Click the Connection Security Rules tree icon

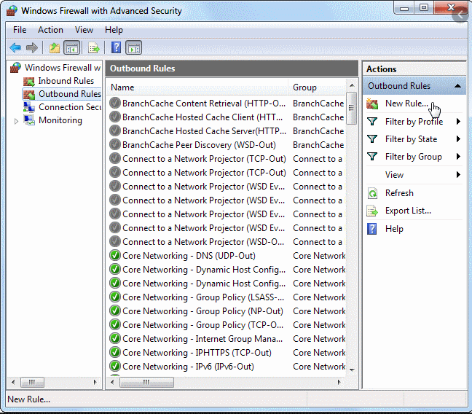coord(29,107)
